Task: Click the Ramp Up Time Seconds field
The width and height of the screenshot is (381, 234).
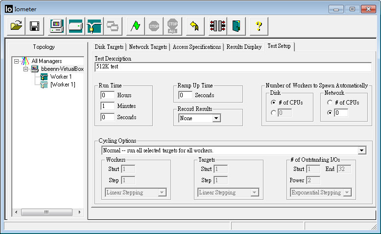Action: point(185,95)
